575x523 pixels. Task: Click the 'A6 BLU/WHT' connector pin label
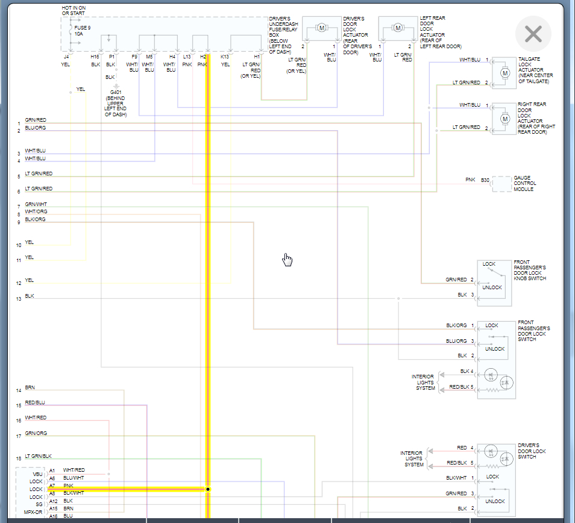coord(67,478)
